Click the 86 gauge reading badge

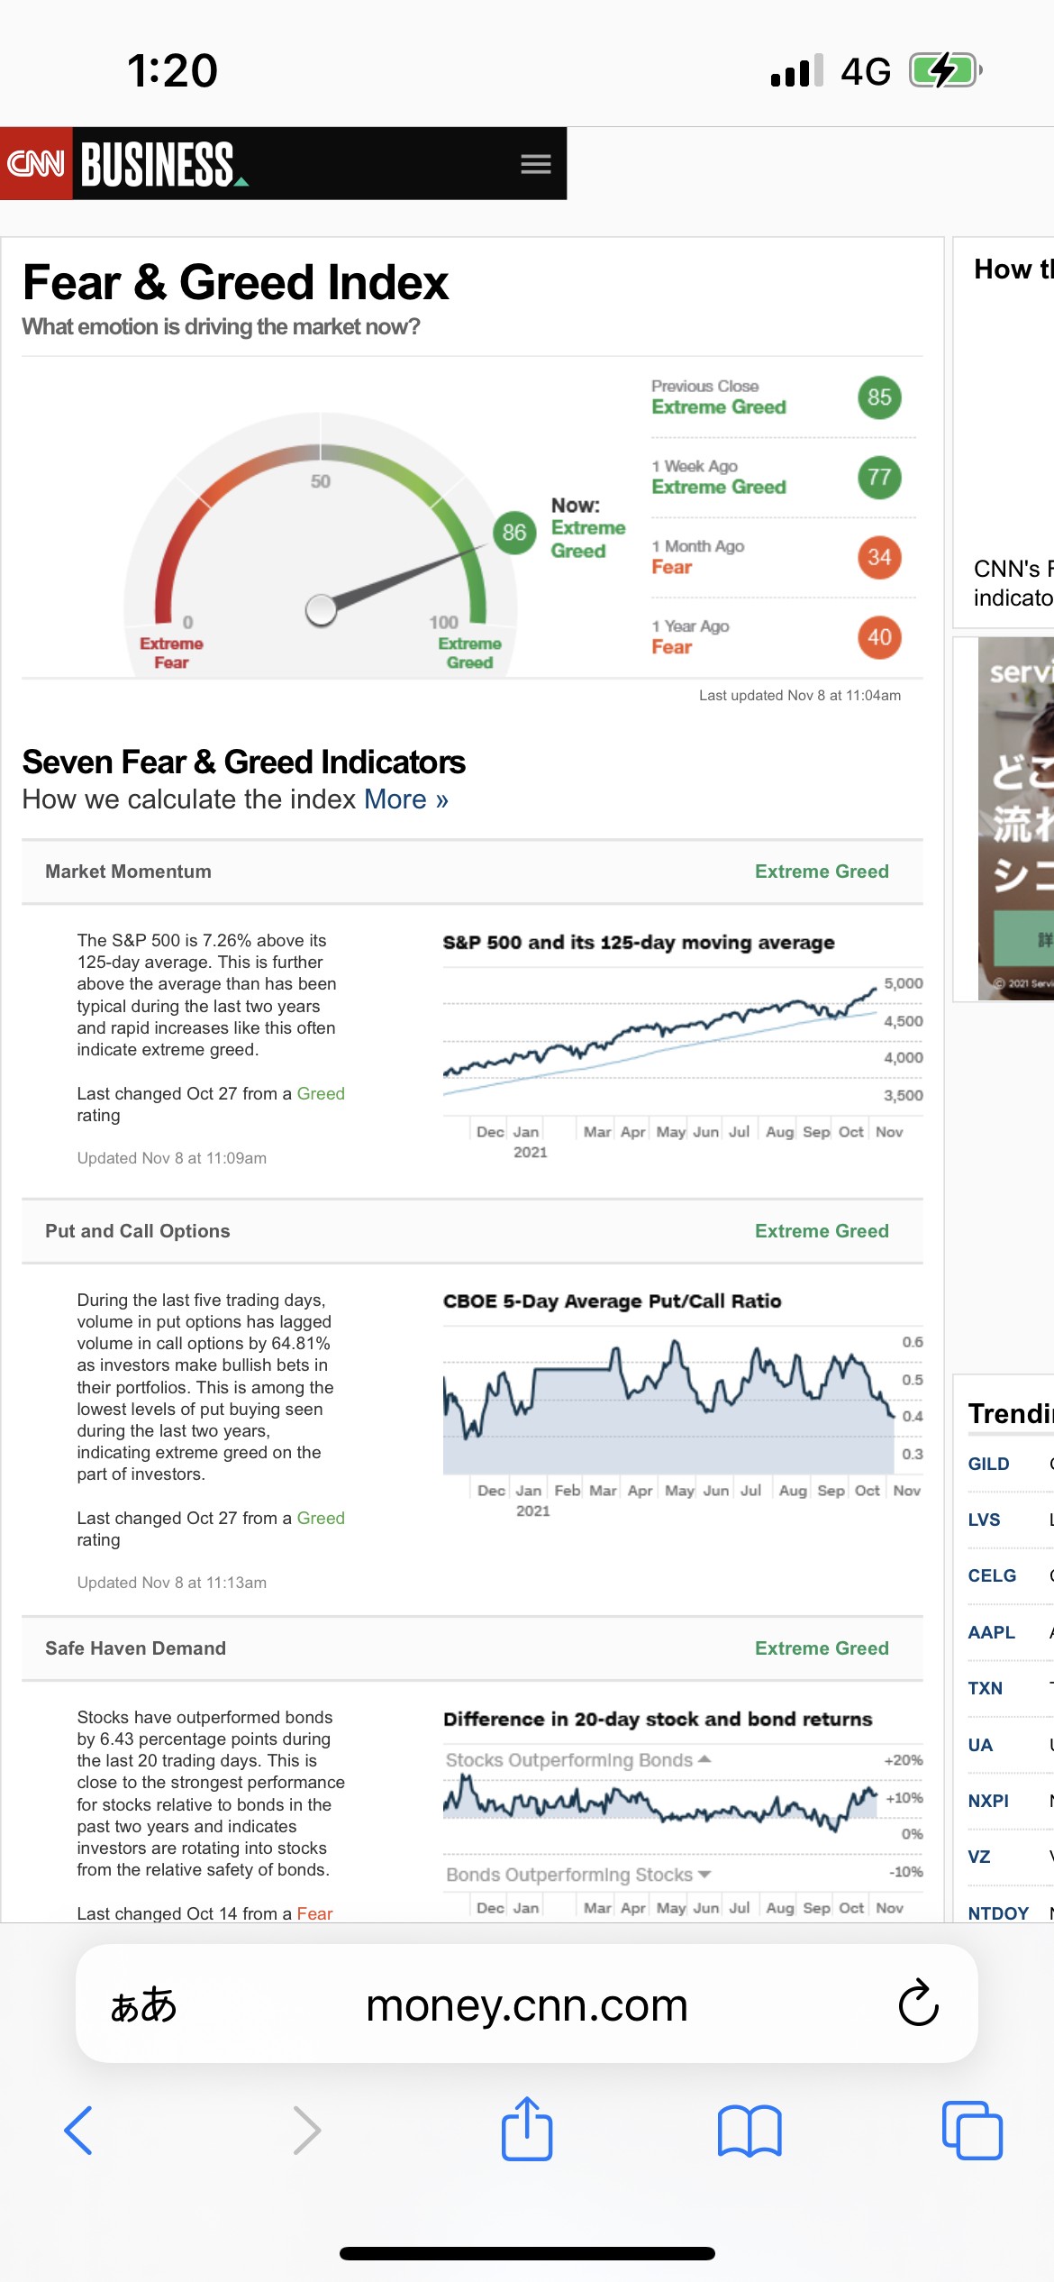pos(514,533)
